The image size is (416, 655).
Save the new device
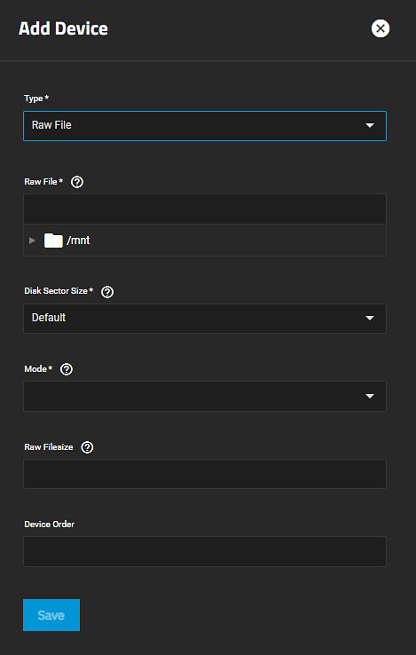pos(51,615)
